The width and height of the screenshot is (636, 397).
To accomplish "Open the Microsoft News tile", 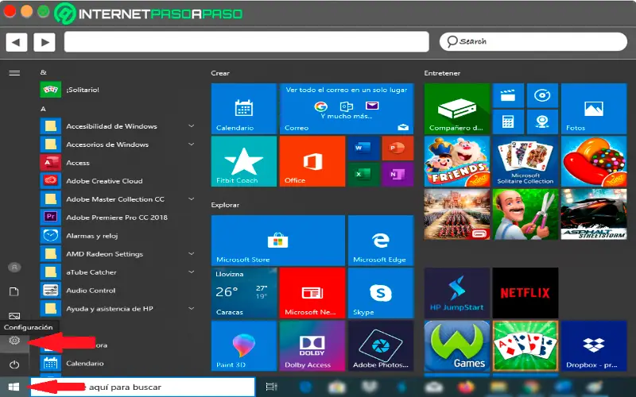I will click(312, 293).
